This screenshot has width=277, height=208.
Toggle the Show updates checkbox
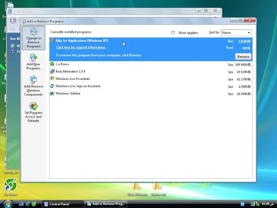coord(173,32)
